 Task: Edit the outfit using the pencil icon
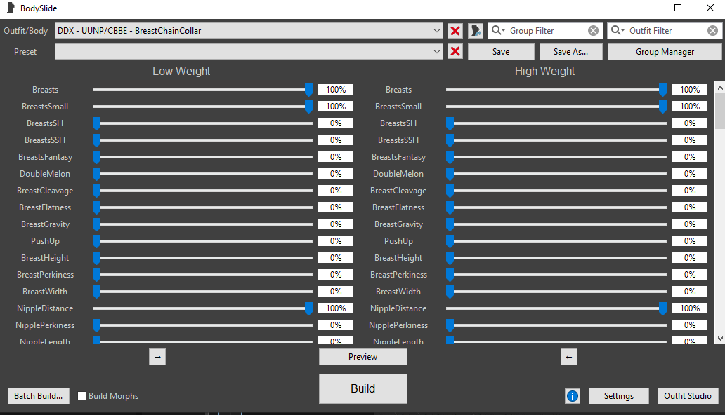tap(474, 30)
